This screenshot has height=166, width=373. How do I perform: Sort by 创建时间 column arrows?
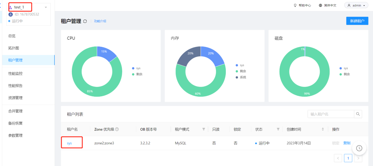[323, 129]
